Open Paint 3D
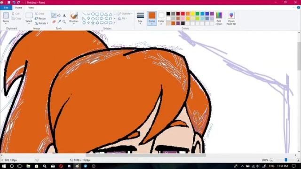The height and width of the screenshot is (169, 301). tap(231, 18)
